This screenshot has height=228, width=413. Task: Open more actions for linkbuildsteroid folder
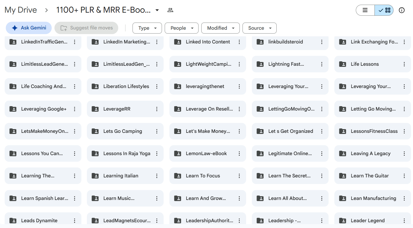coord(322,42)
